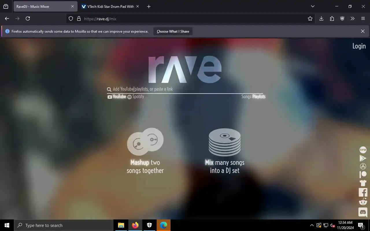Image resolution: width=370 pixels, height=231 pixels.
Task: Open Microsoft Edge from taskbar
Action: coord(164,225)
